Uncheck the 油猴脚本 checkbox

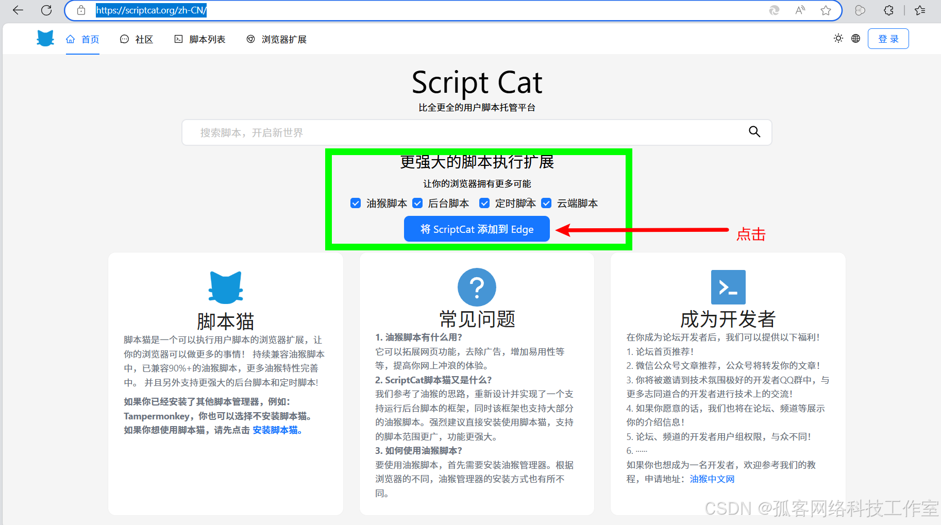pos(356,204)
